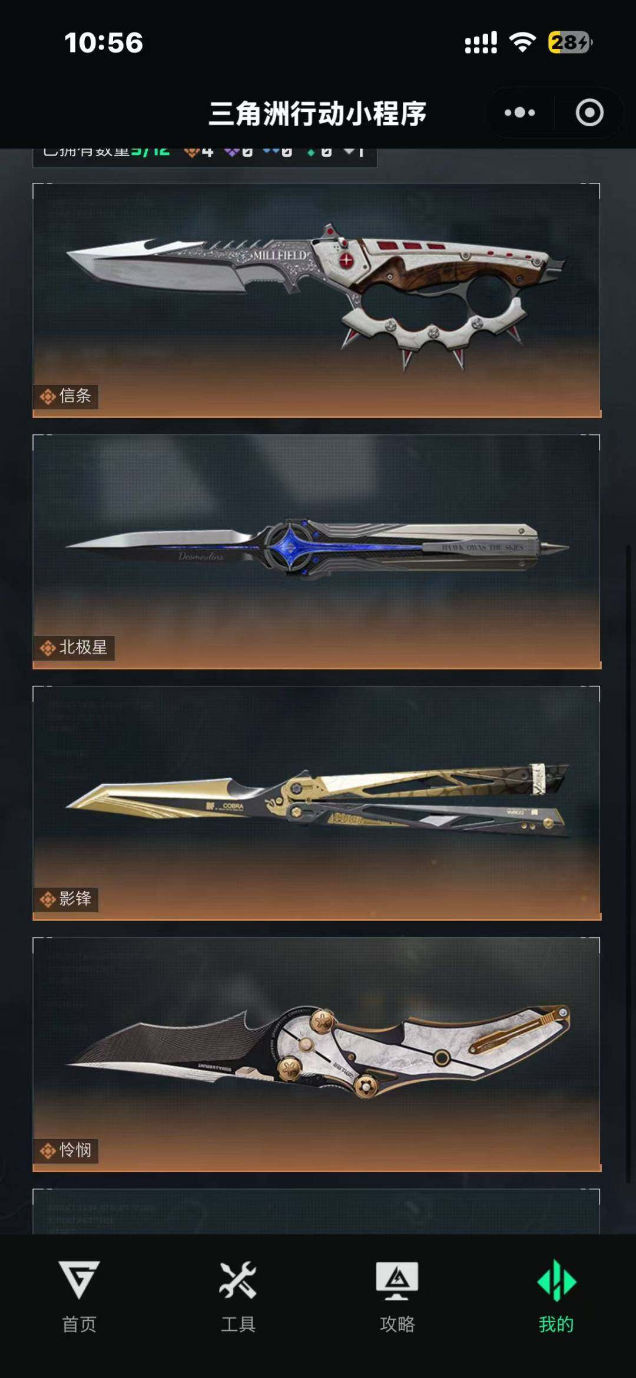This screenshot has height=1378, width=636.
Task: Click the orange rarity icon beside 信条
Action: pos(48,396)
